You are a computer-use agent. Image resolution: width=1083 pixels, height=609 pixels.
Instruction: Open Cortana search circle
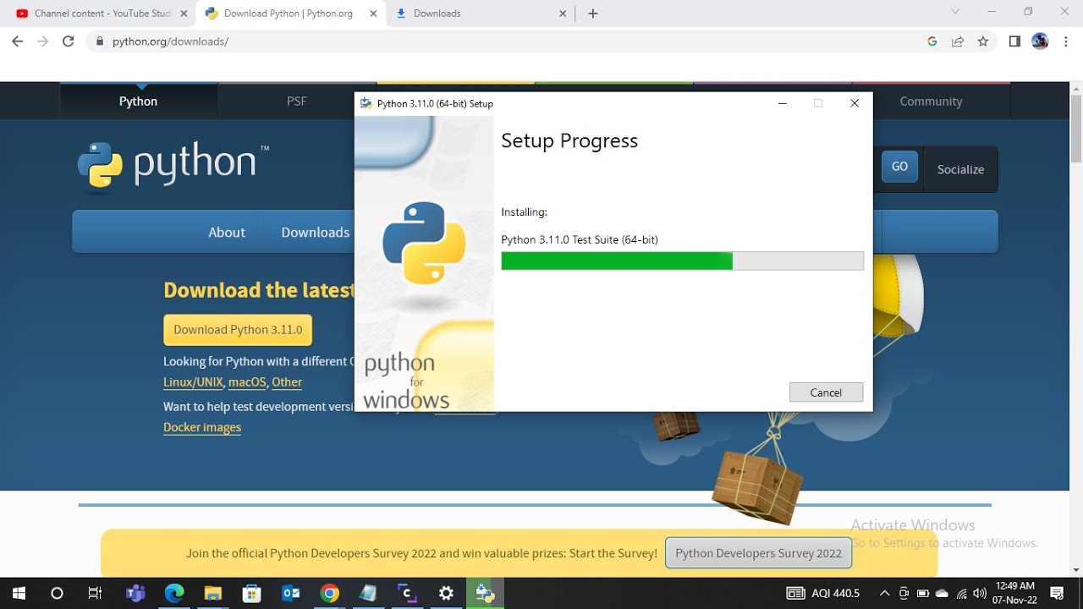click(57, 593)
